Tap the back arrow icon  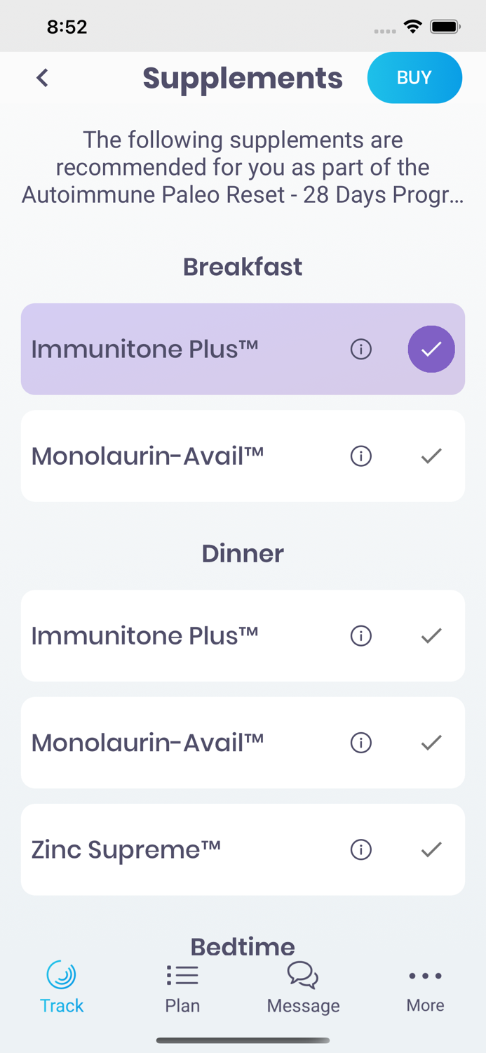pyautogui.click(x=43, y=78)
